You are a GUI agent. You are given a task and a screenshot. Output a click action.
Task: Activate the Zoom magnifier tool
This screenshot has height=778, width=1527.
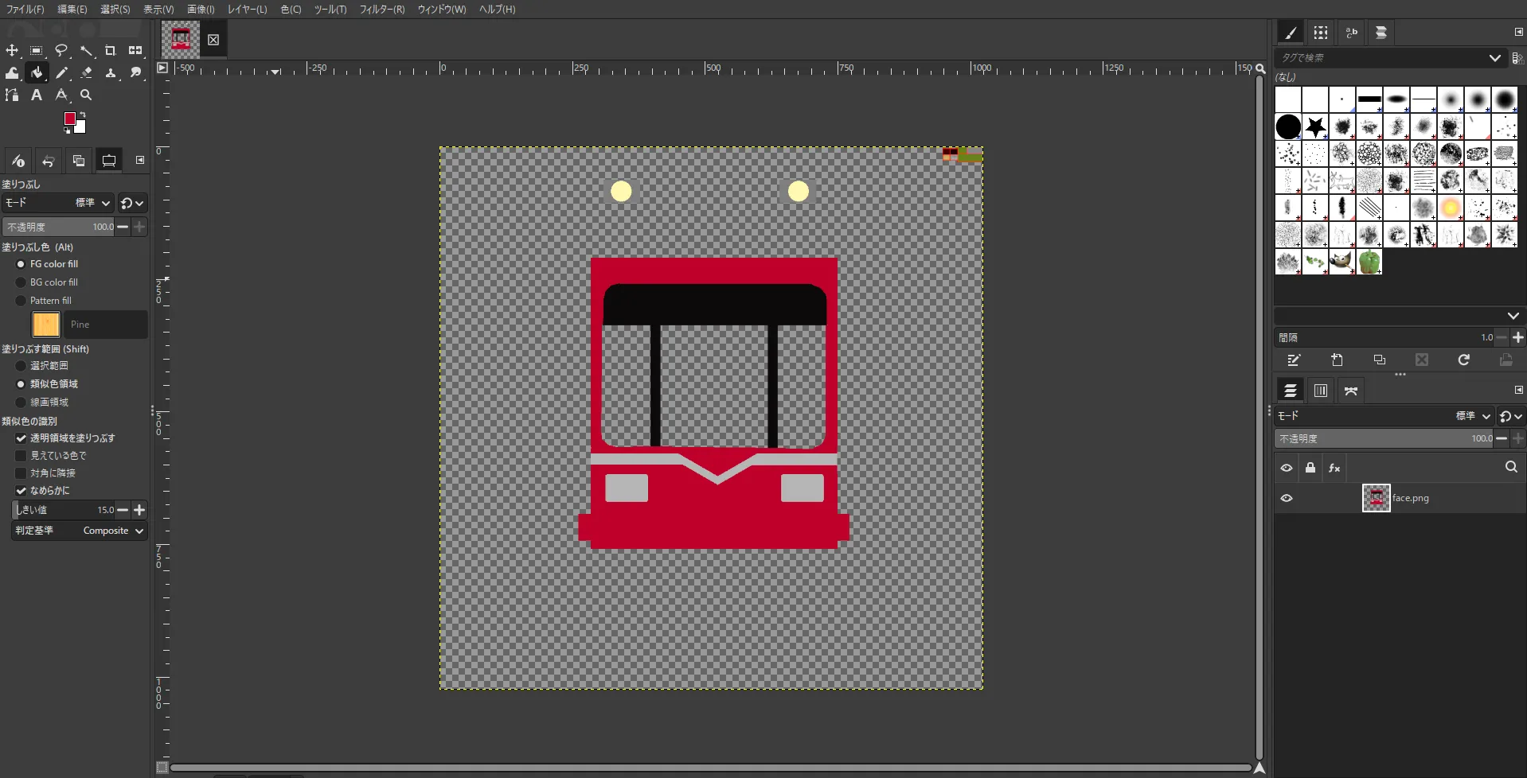pos(86,95)
